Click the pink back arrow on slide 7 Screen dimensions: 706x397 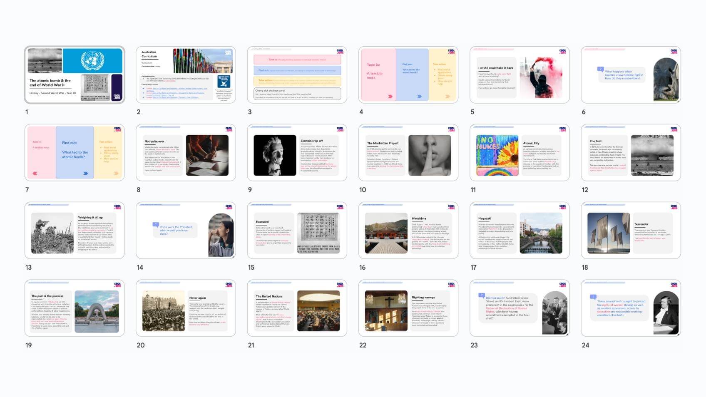35,174
